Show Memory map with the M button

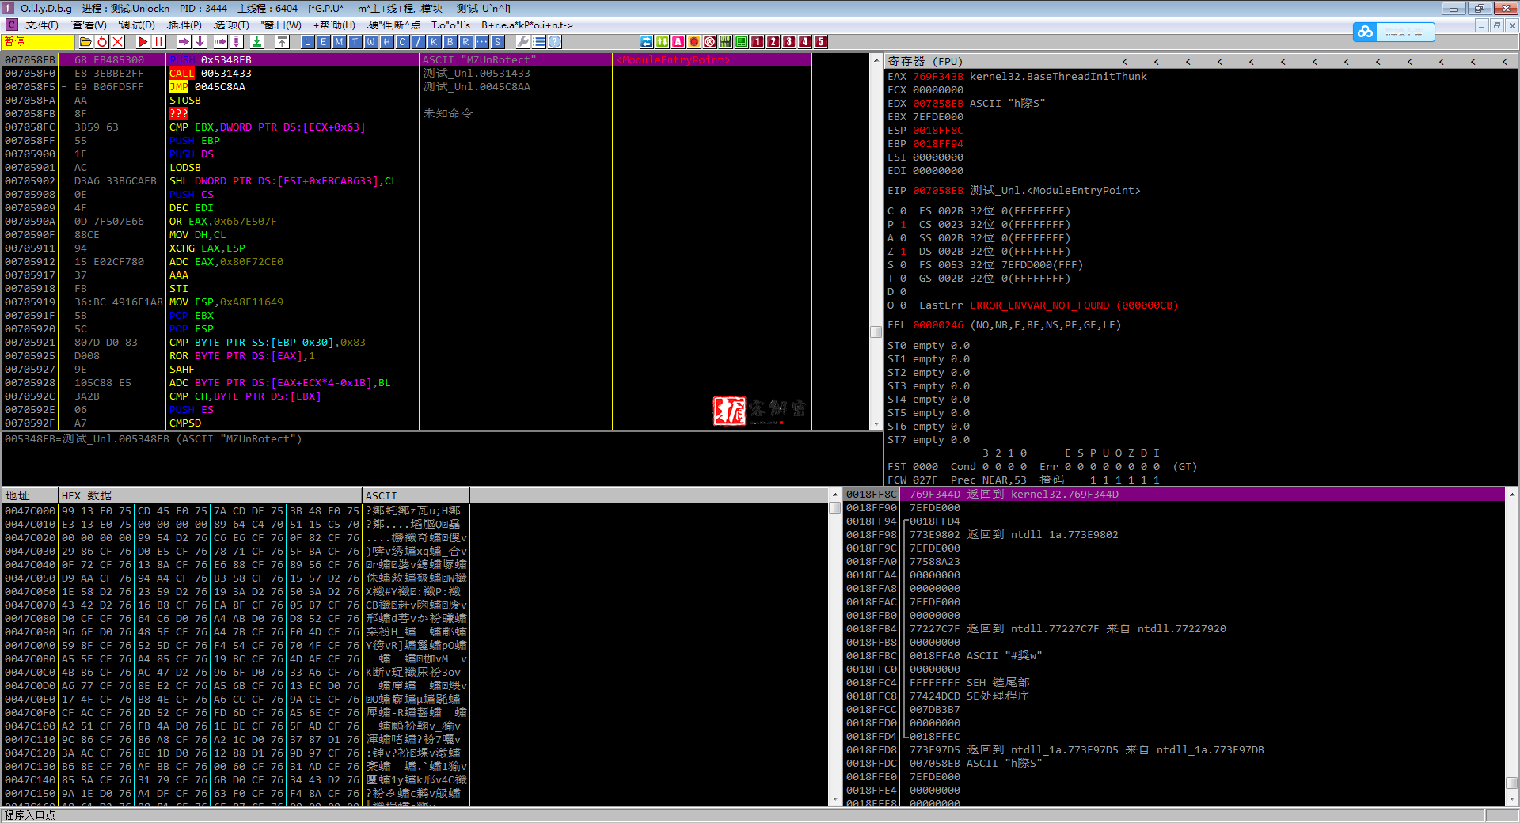pos(340,42)
